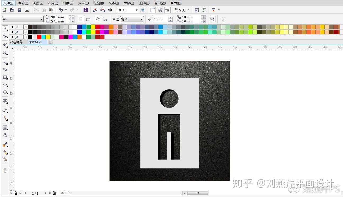Undo the last action

(x=61, y=10)
